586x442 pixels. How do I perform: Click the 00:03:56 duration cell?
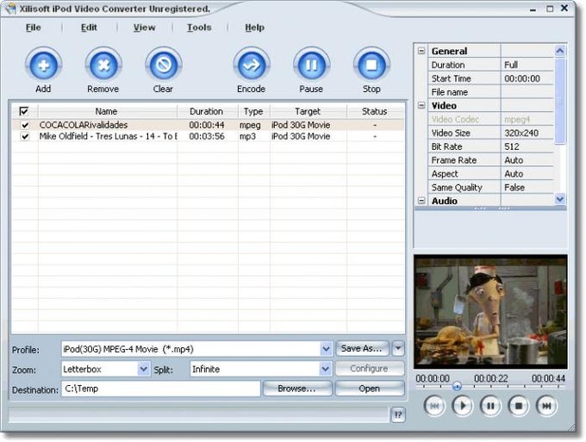pos(207,136)
